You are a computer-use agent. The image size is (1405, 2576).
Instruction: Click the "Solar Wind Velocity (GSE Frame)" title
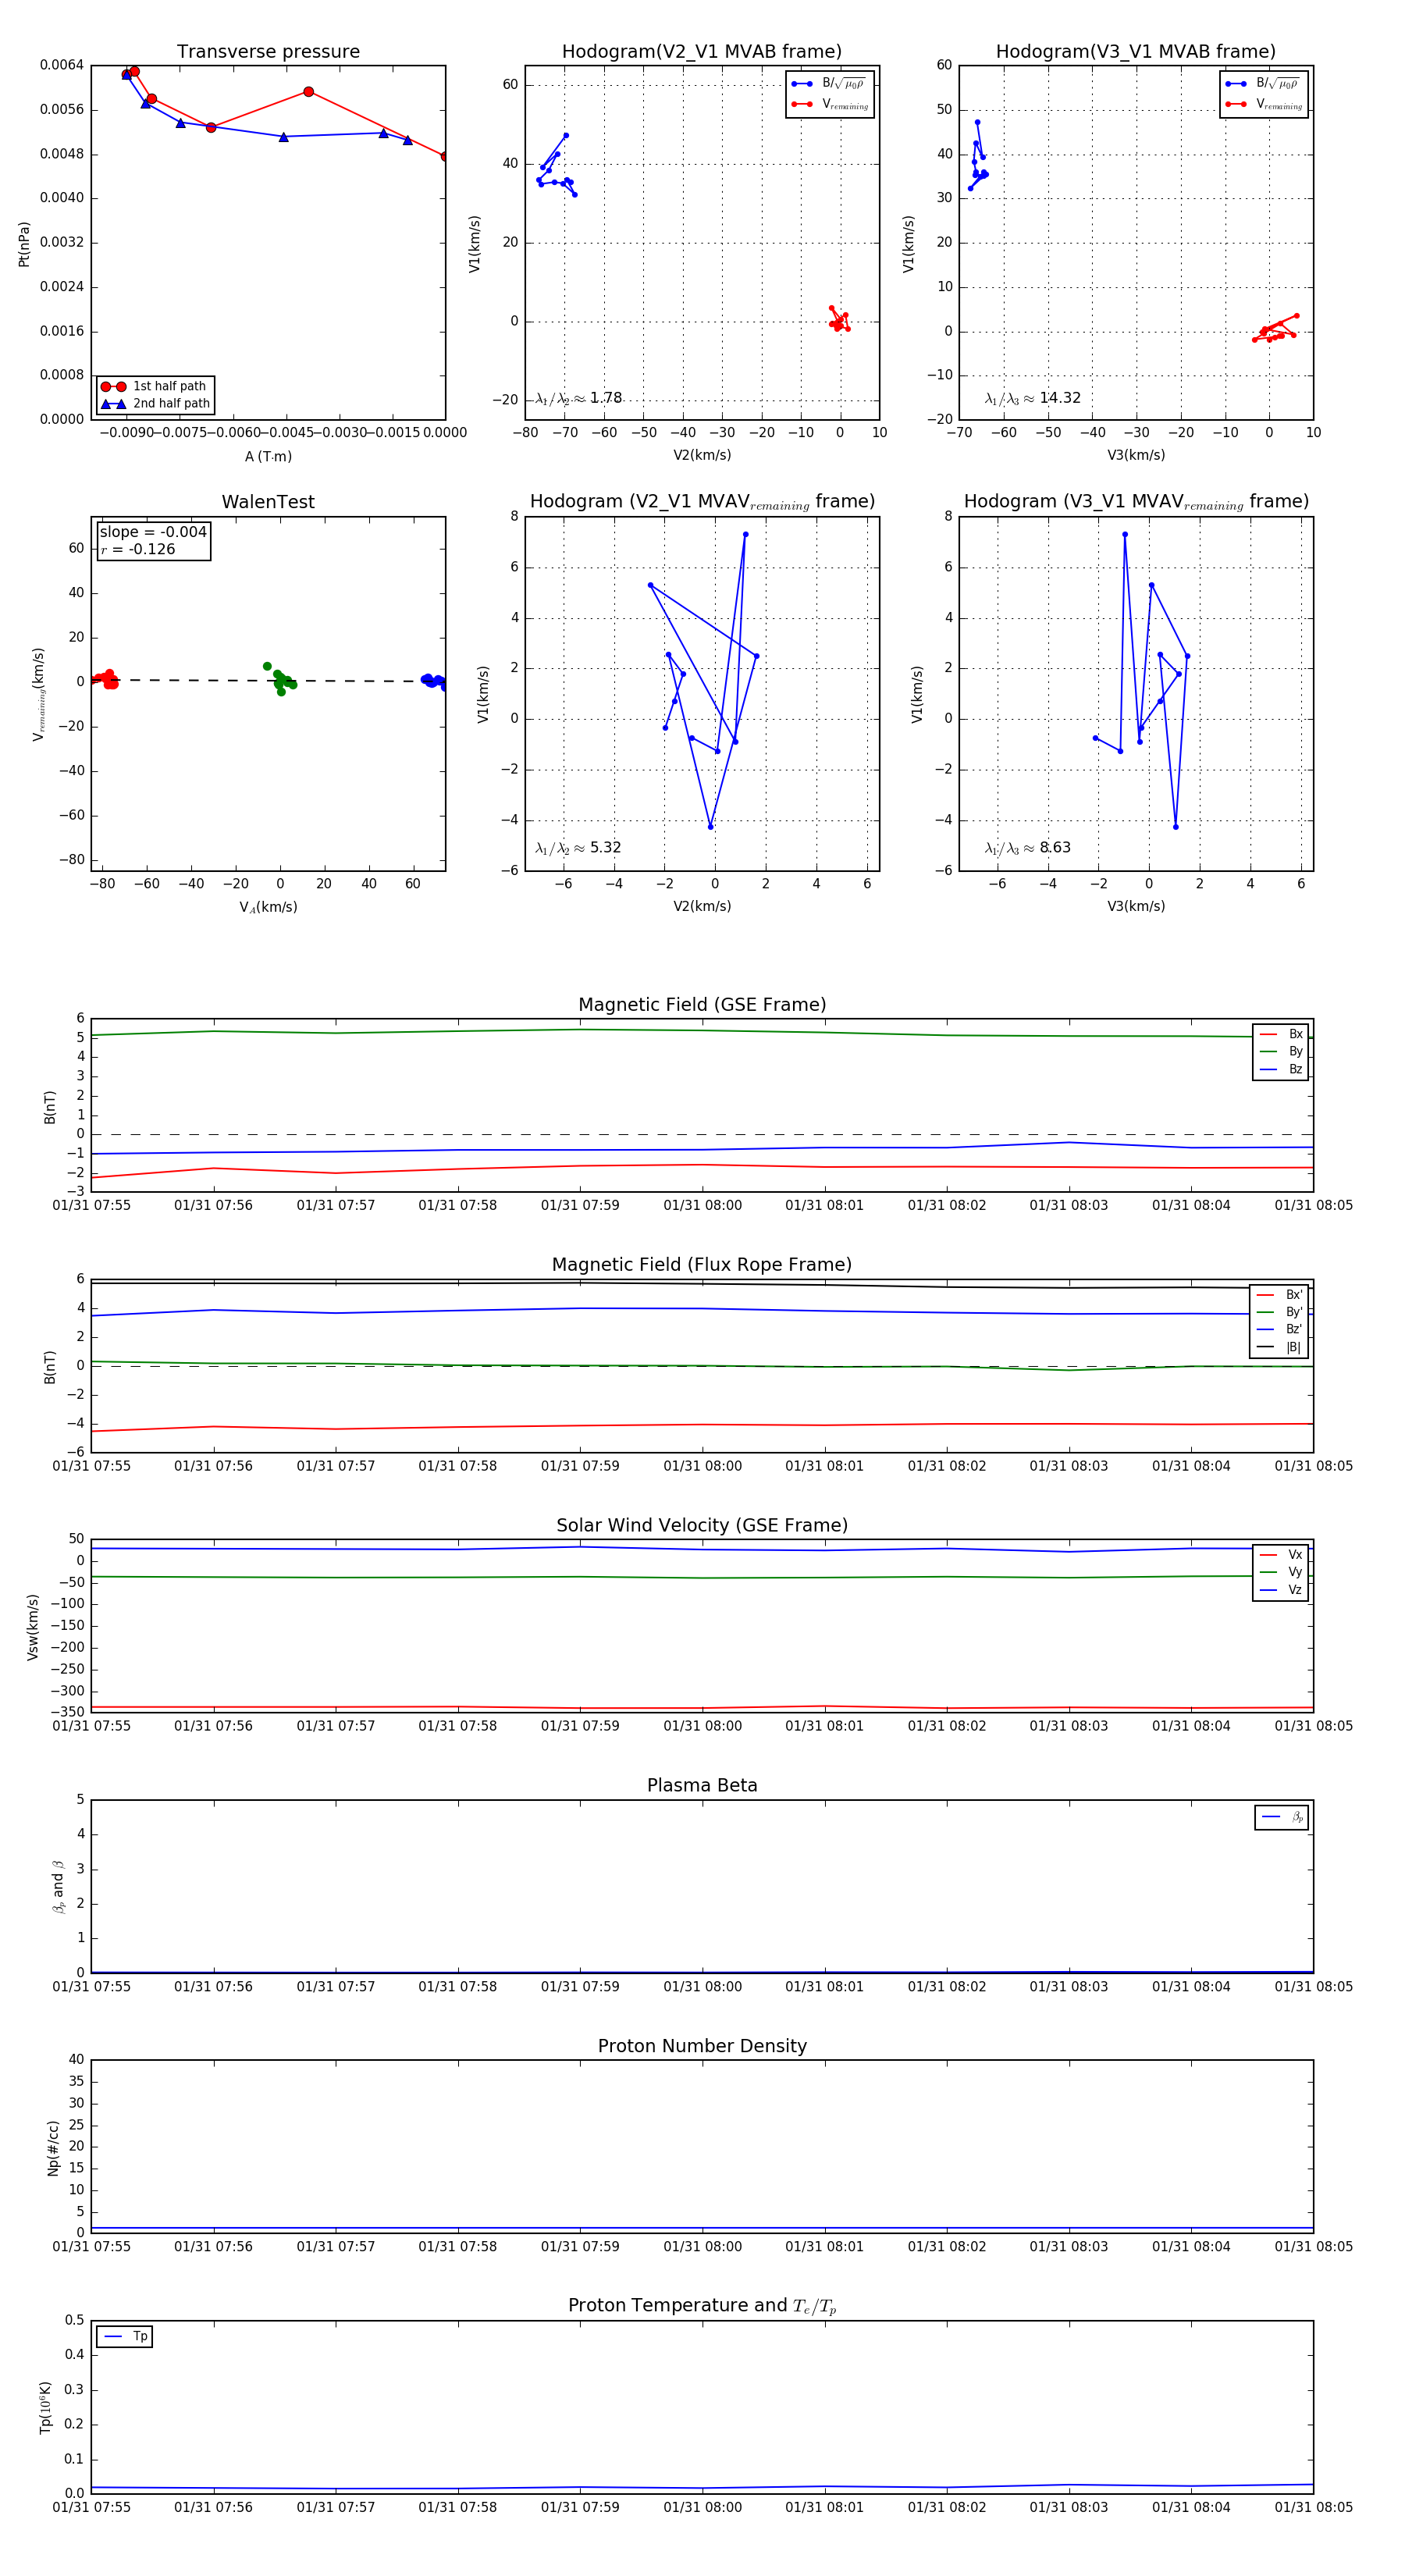coord(702,1525)
